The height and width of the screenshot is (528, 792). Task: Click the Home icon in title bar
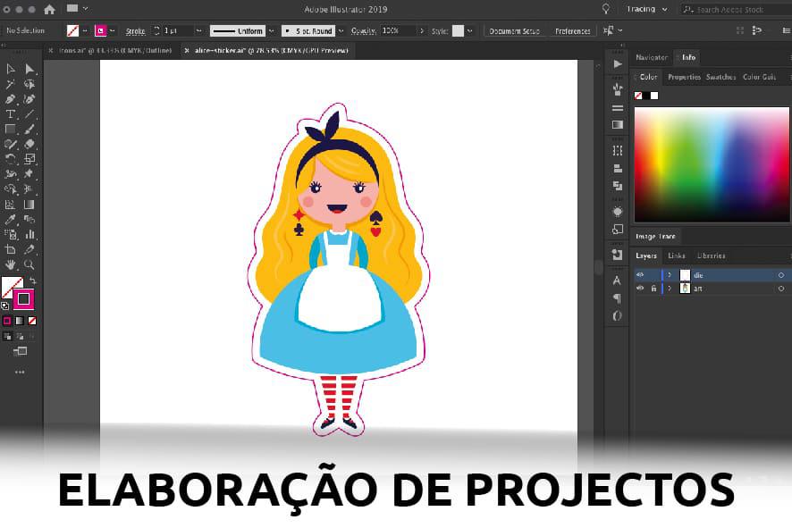(x=49, y=9)
